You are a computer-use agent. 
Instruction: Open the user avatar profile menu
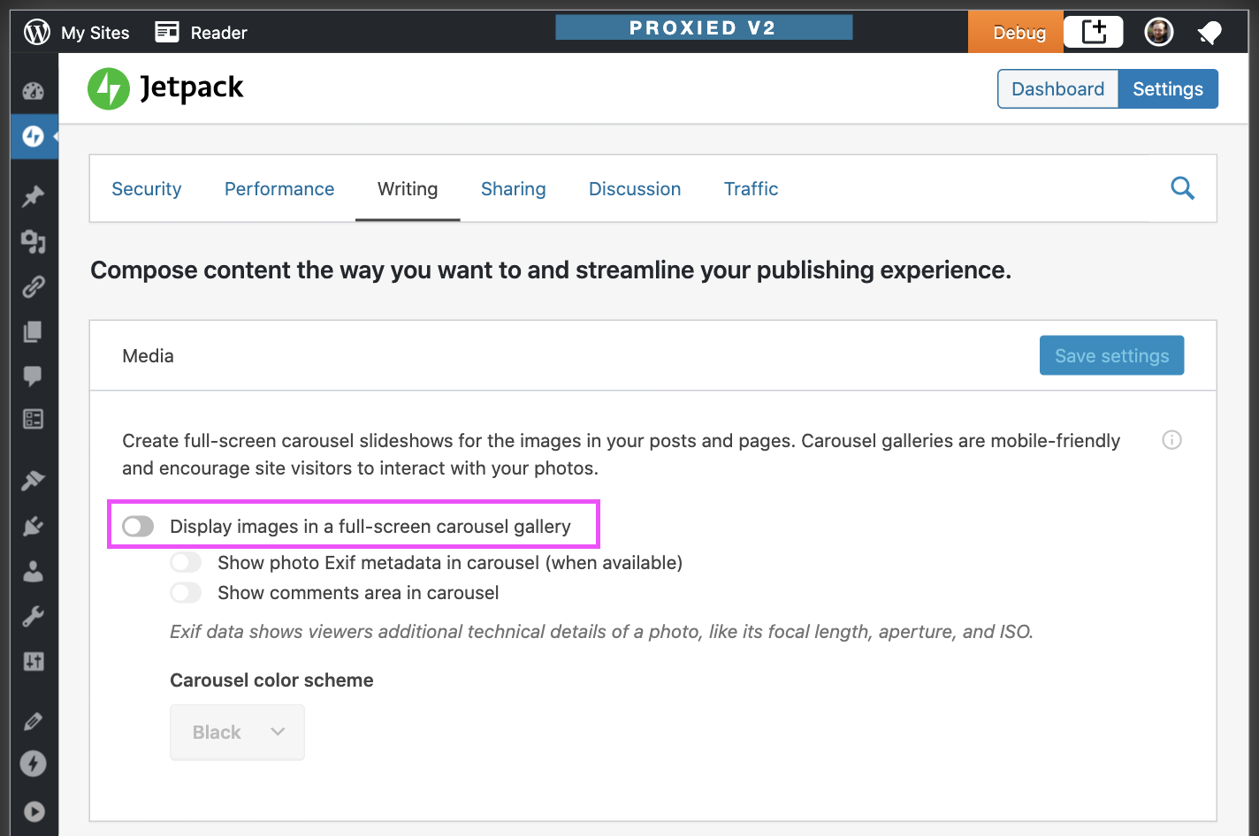click(x=1159, y=33)
